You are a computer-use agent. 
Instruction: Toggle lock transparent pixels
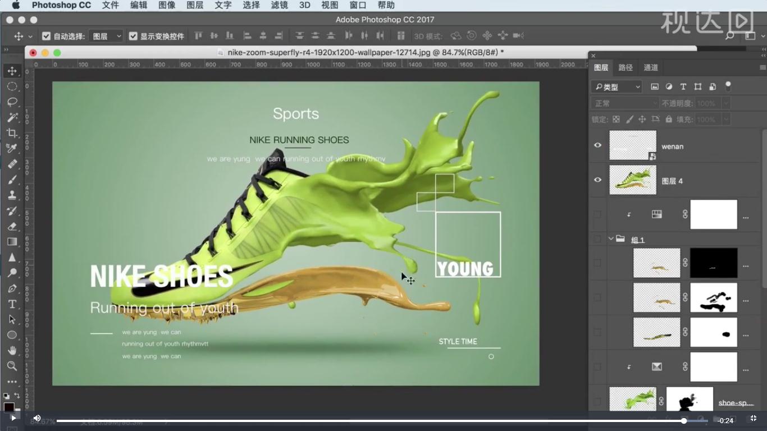point(616,120)
